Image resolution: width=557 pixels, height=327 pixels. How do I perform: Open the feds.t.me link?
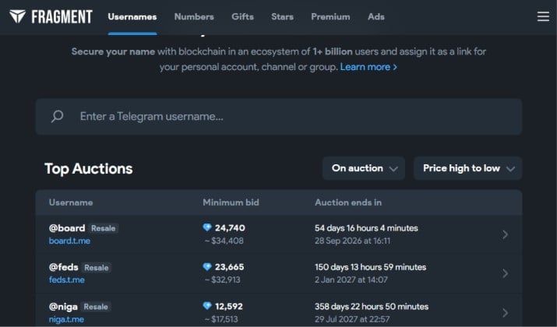[67, 280]
